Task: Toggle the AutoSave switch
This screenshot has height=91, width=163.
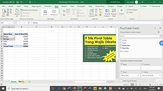Action: point(12,2)
